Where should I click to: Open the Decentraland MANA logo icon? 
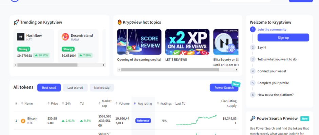[x=65, y=37]
